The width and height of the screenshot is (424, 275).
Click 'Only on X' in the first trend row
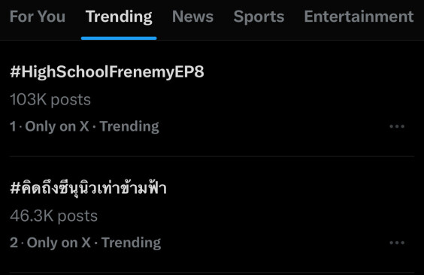(57, 126)
